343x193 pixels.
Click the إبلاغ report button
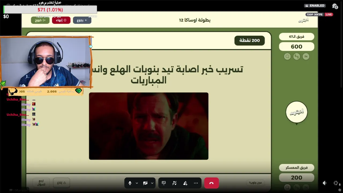point(61,183)
